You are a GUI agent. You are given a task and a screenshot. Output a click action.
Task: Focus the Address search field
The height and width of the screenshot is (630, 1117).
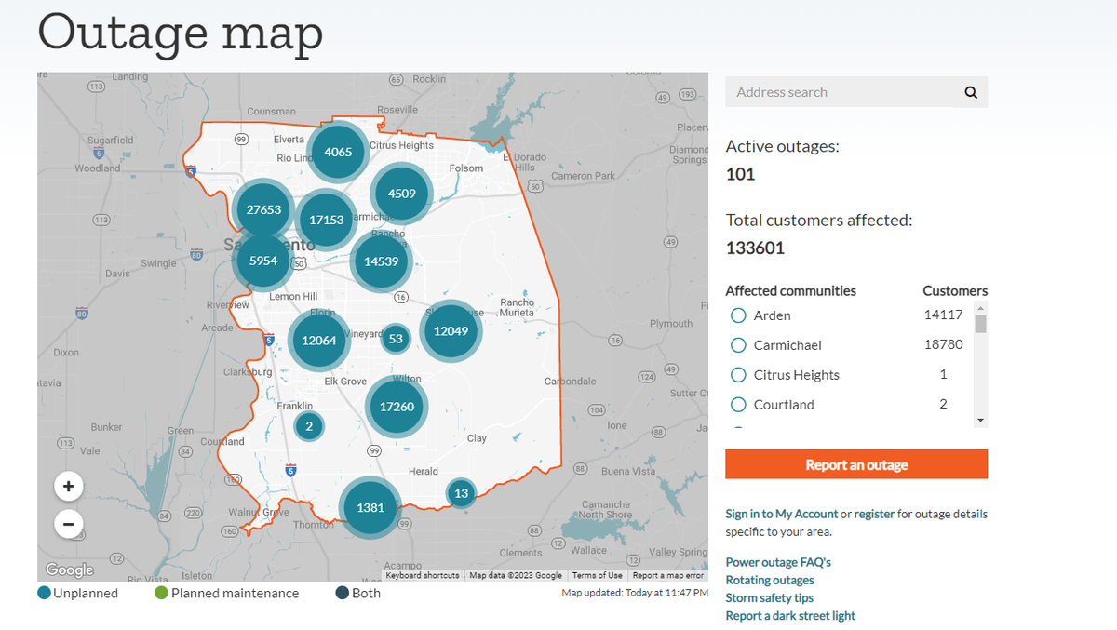click(x=841, y=92)
